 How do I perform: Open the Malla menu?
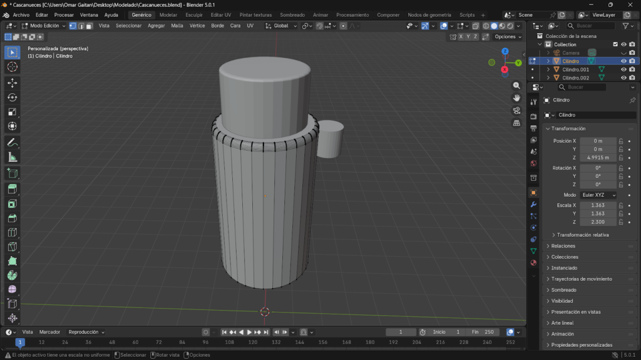point(177,26)
